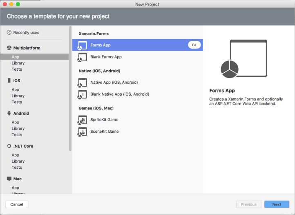Click the .NET Core category icon
Viewport: 295px width, 215px height.
[9, 146]
